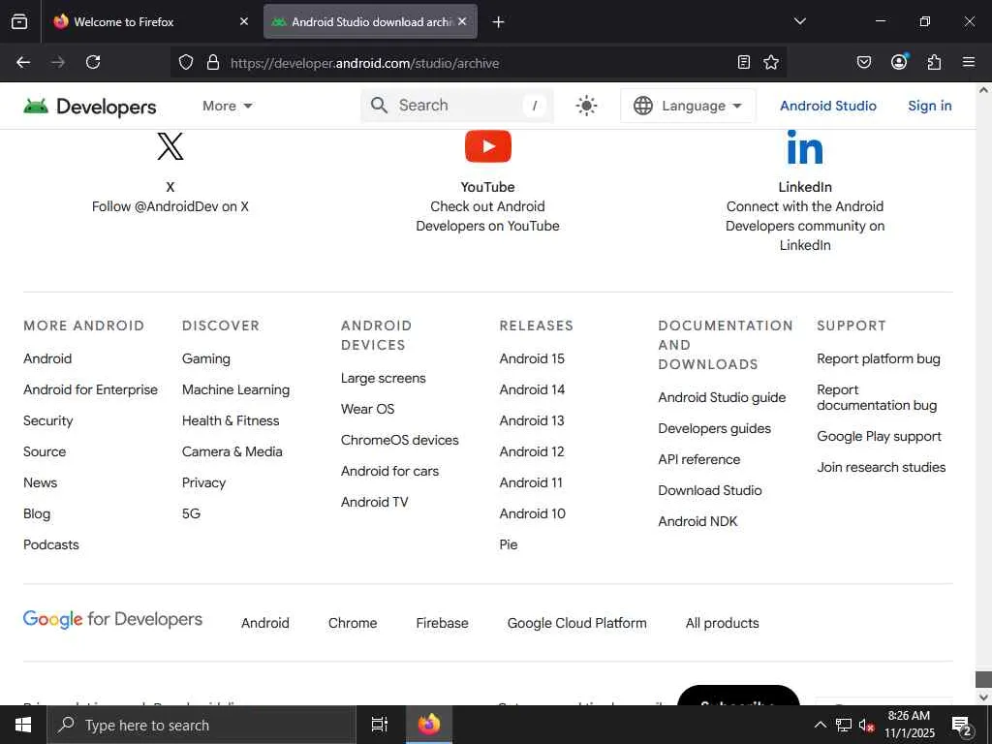This screenshot has height=744, width=992.
Task: Click the Sign in link
Action: 929,106
